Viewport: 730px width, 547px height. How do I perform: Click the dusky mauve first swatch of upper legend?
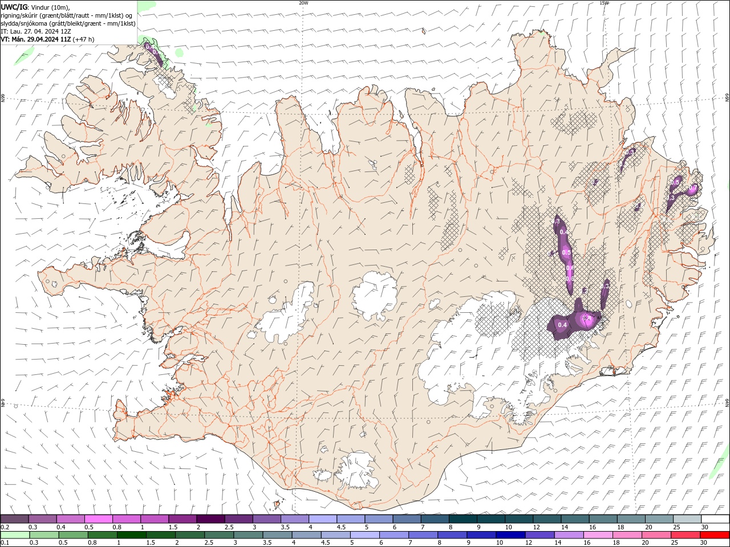[14, 519]
